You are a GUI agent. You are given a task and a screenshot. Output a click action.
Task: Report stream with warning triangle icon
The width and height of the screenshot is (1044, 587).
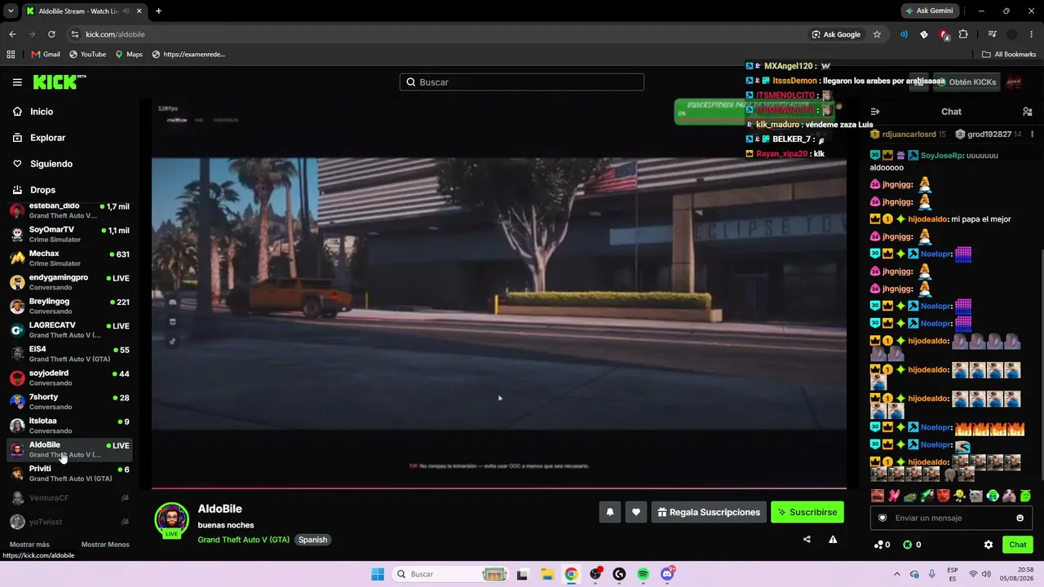(x=833, y=539)
